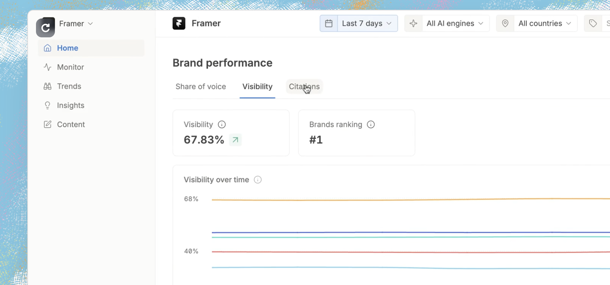Viewport: 610px width, 285px height.
Task: Click the Brand performance heading
Action: [x=222, y=63]
